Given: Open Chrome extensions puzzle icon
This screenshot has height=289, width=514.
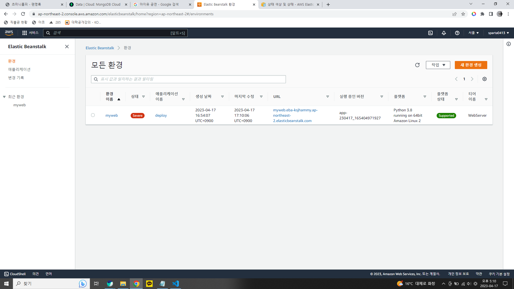Looking at the screenshot, I should [482, 14].
